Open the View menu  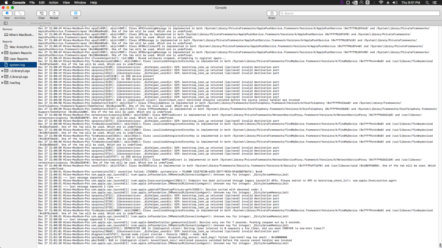[66, 3]
